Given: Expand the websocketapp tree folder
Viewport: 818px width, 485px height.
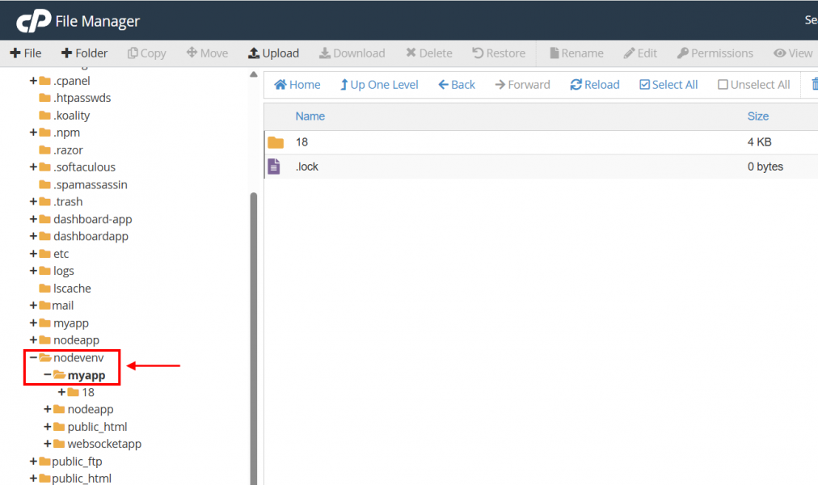Looking at the screenshot, I should click(x=48, y=444).
